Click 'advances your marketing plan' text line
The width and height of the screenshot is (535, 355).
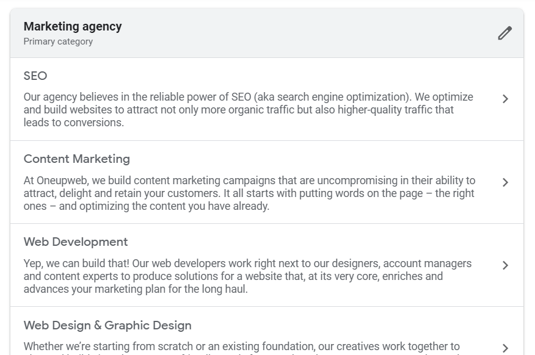(136, 289)
